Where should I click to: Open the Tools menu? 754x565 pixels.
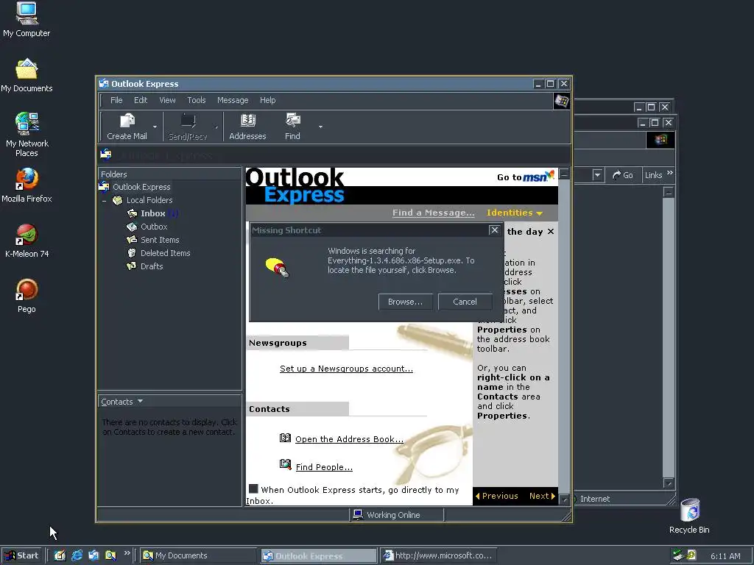(x=196, y=100)
